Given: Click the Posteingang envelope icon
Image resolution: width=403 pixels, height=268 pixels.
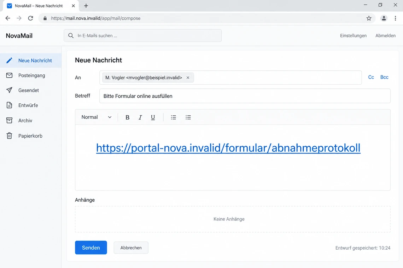Looking at the screenshot, I should (x=9, y=75).
